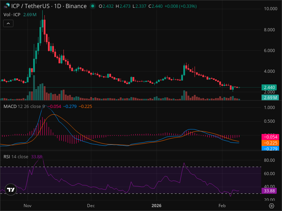Click the 10.000 price axis label
Screen dimensions: 282x211
(x=270, y=8)
